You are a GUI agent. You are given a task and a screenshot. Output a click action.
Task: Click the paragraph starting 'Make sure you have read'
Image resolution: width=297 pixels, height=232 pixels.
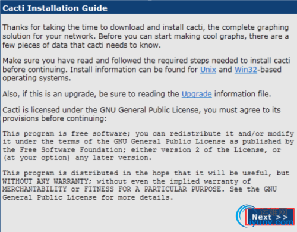point(146,70)
